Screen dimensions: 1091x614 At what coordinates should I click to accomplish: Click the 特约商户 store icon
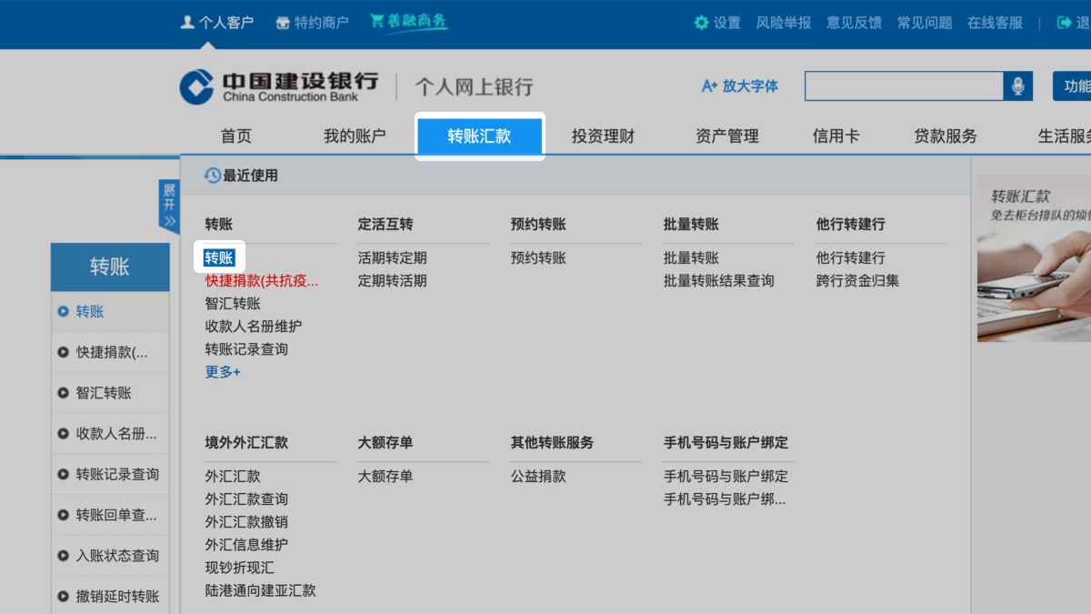point(283,23)
